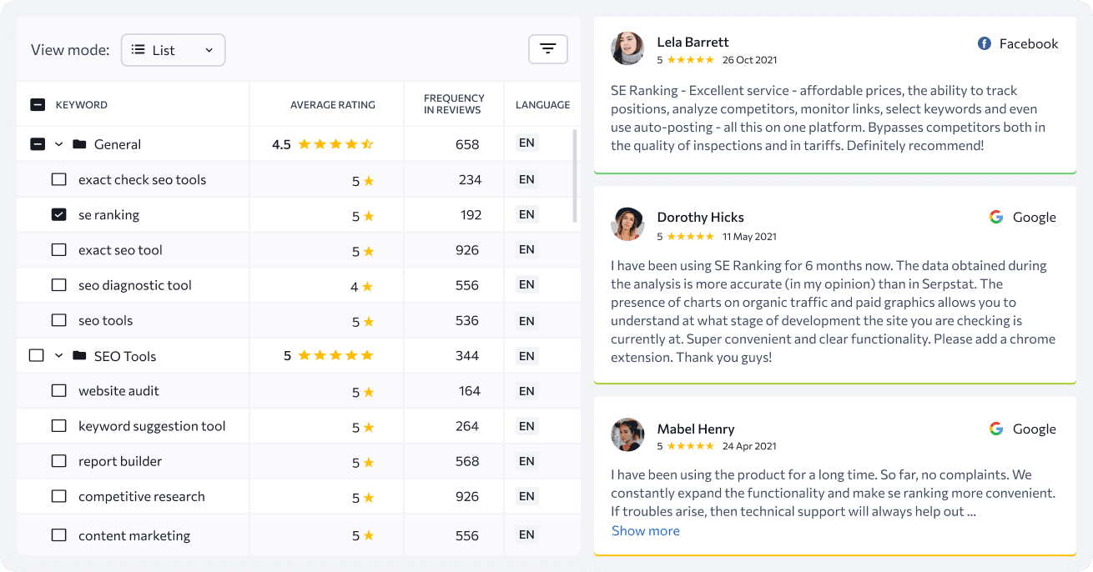The width and height of the screenshot is (1093, 572).
Task: Click the Facebook logo on Lela's review
Action: tap(985, 43)
